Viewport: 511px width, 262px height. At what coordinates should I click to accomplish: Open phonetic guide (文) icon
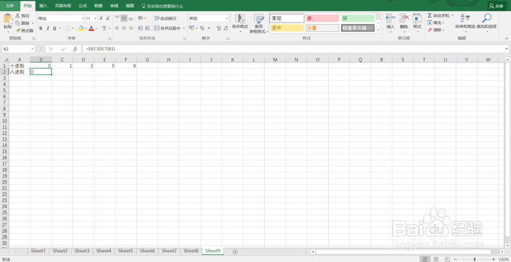[x=104, y=28]
